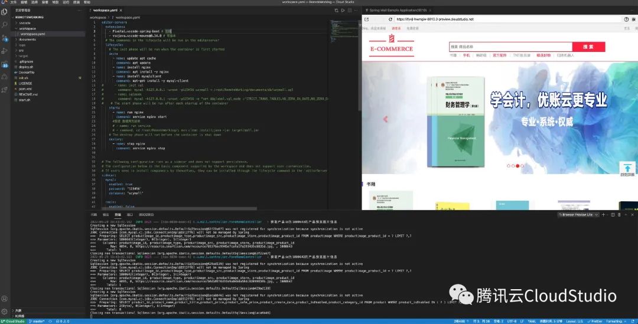
Task: Open the Search view in activity bar
Action: tap(5, 25)
